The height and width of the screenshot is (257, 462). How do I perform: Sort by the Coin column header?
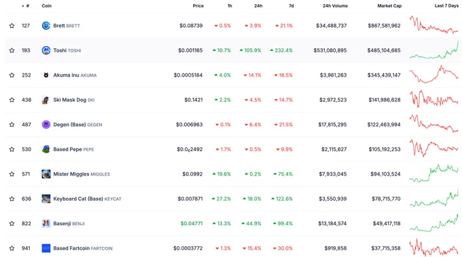(x=47, y=5)
